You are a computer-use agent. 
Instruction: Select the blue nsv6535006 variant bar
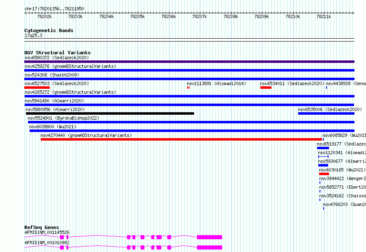(x=327, y=113)
